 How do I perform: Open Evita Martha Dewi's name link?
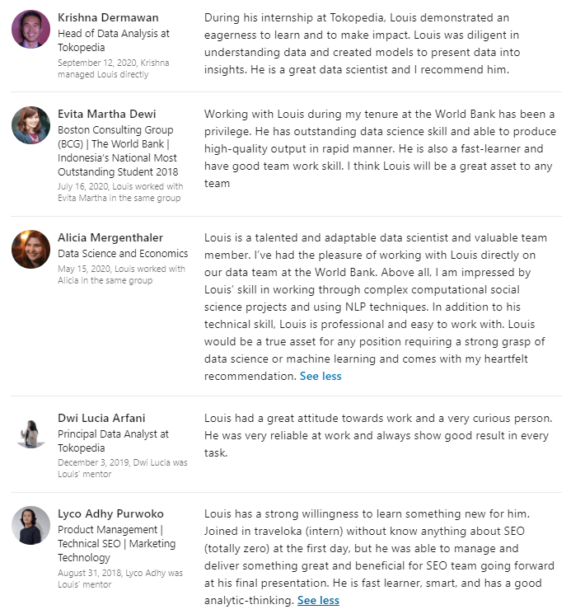click(106, 114)
